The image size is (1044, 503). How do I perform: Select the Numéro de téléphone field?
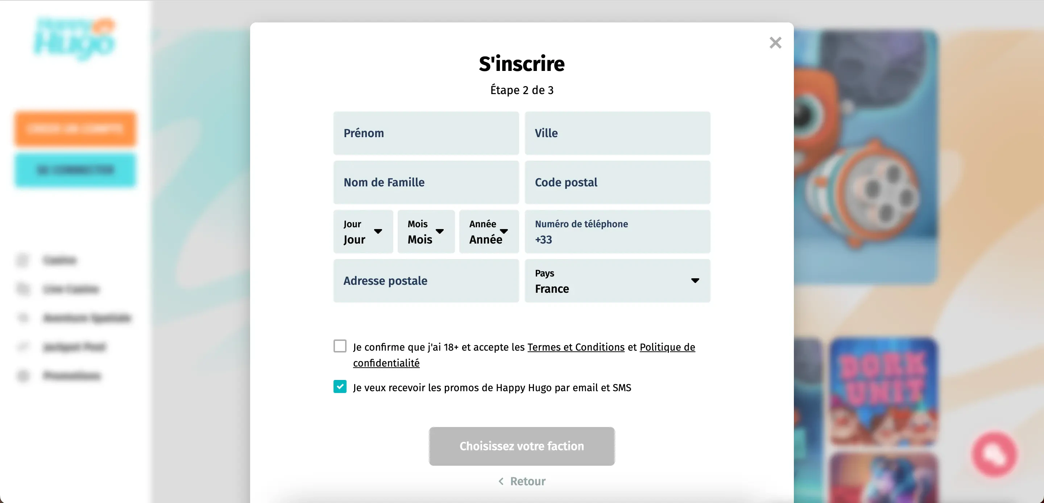coord(617,232)
